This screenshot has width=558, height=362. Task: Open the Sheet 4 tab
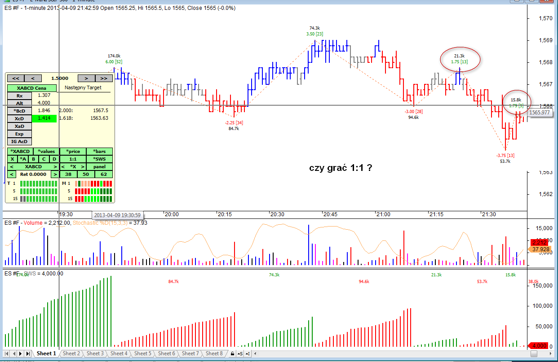coord(119,353)
